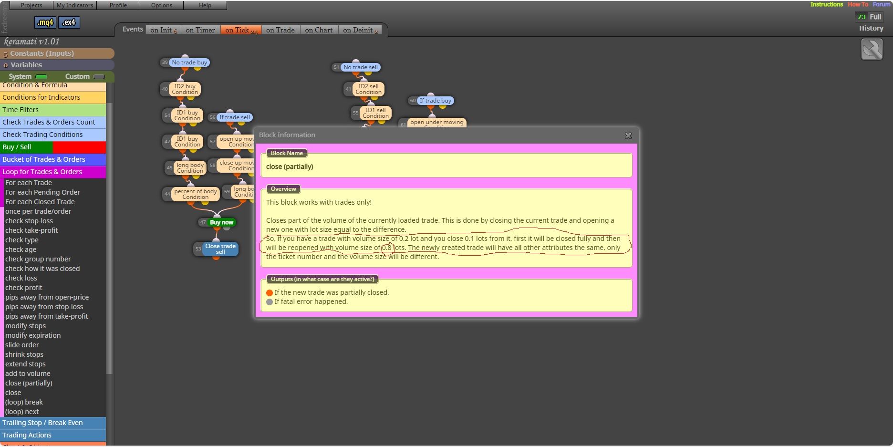Expand Bucket of Trades & Orders category
This screenshot has width=893, height=447.
pos(53,159)
